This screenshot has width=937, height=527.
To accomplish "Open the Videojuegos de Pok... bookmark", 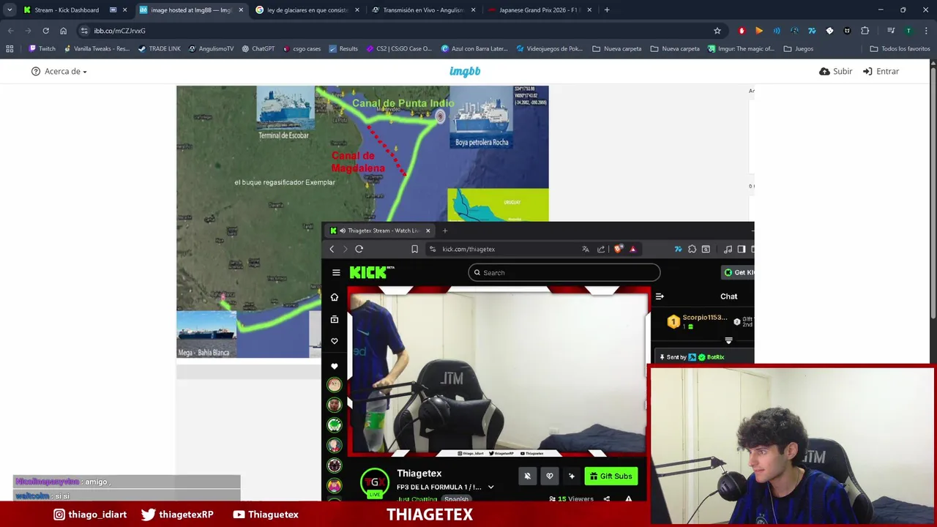I will point(550,49).
